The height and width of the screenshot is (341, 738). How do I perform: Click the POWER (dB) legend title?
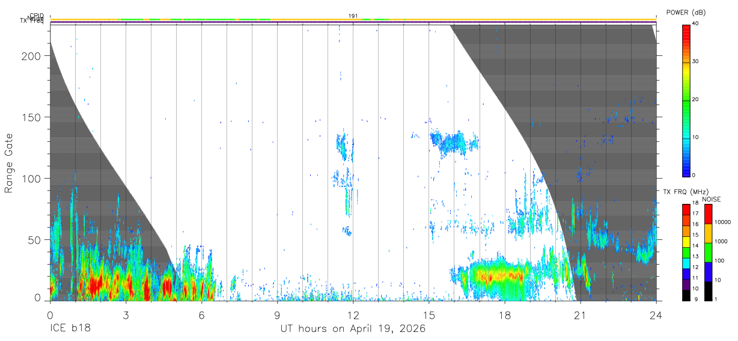(686, 12)
